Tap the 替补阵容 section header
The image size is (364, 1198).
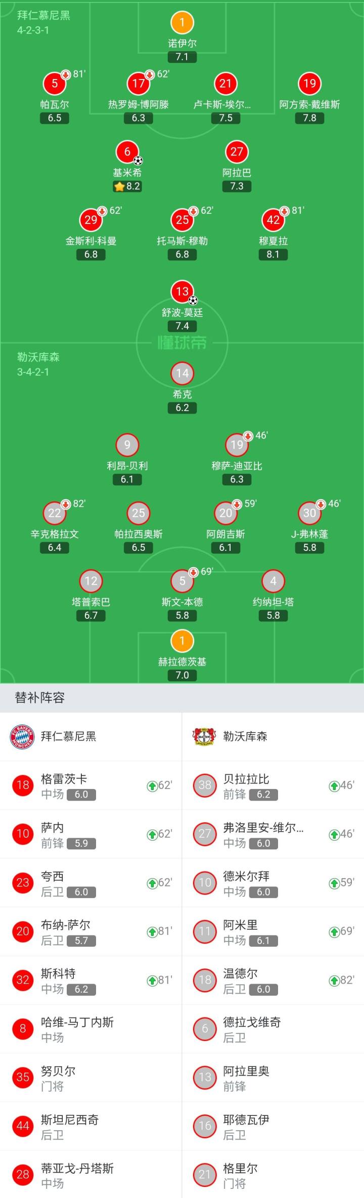click(40, 698)
